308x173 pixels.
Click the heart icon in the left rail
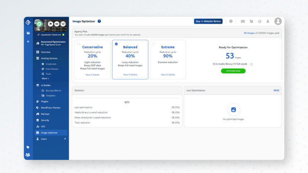[28, 147]
